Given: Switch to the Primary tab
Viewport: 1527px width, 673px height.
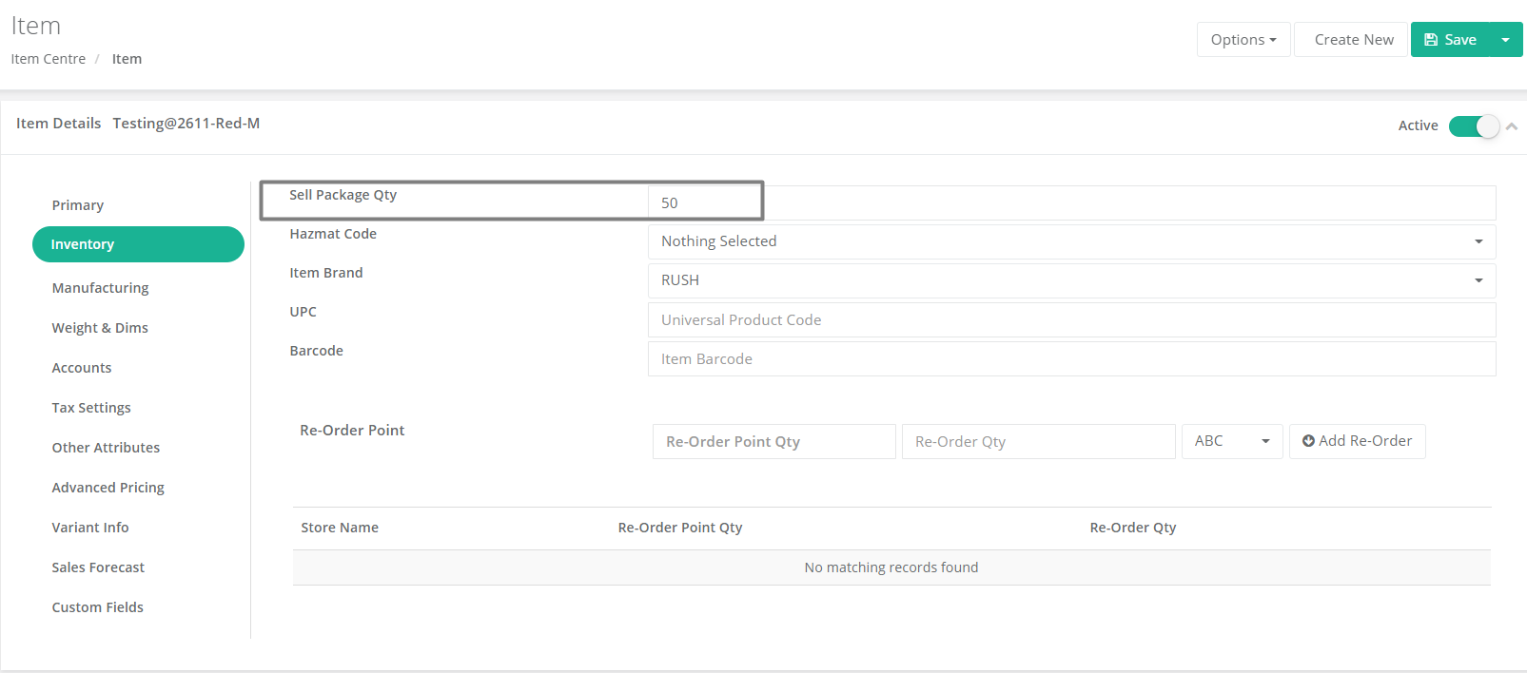Looking at the screenshot, I should click(x=78, y=205).
